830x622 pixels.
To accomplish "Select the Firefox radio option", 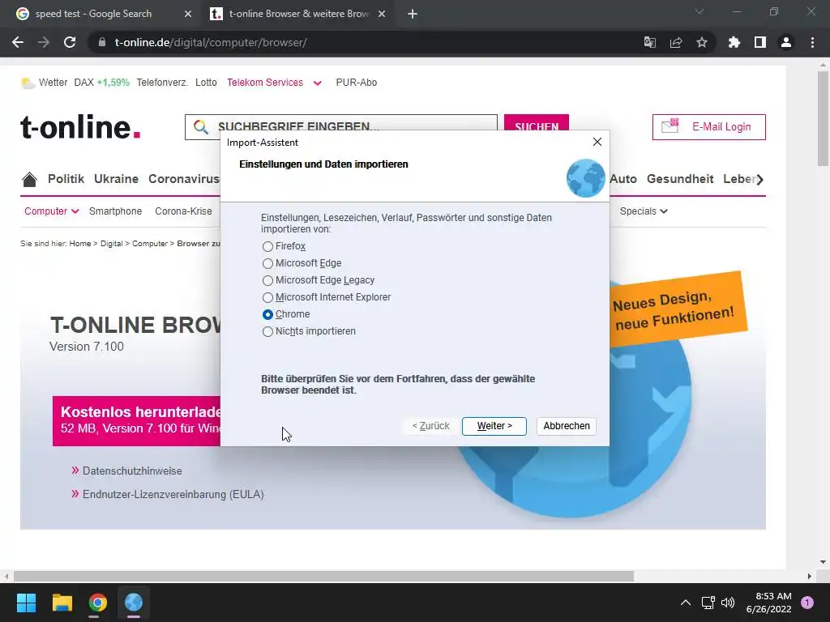I will point(284,246).
